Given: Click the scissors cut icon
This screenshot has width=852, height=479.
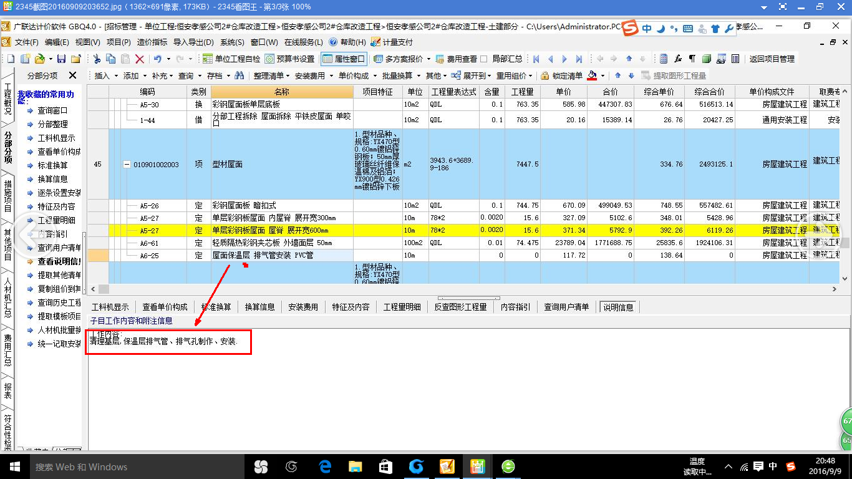Looking at the screenshot, I should pyautogui.click(x=97, y=59).
